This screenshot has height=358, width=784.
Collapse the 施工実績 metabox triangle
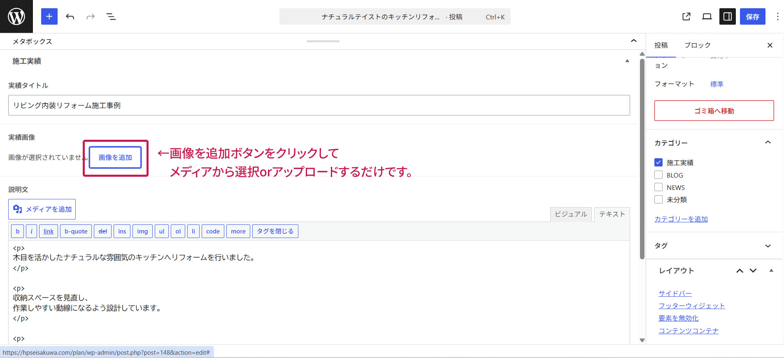pyautogui.click(x=627, y=61)
